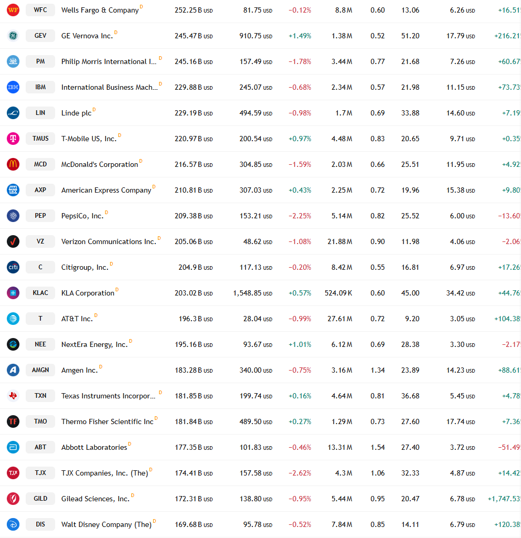Click the Linde logo icon
This screenshot has width=521, height=538.
pos(13,113)
